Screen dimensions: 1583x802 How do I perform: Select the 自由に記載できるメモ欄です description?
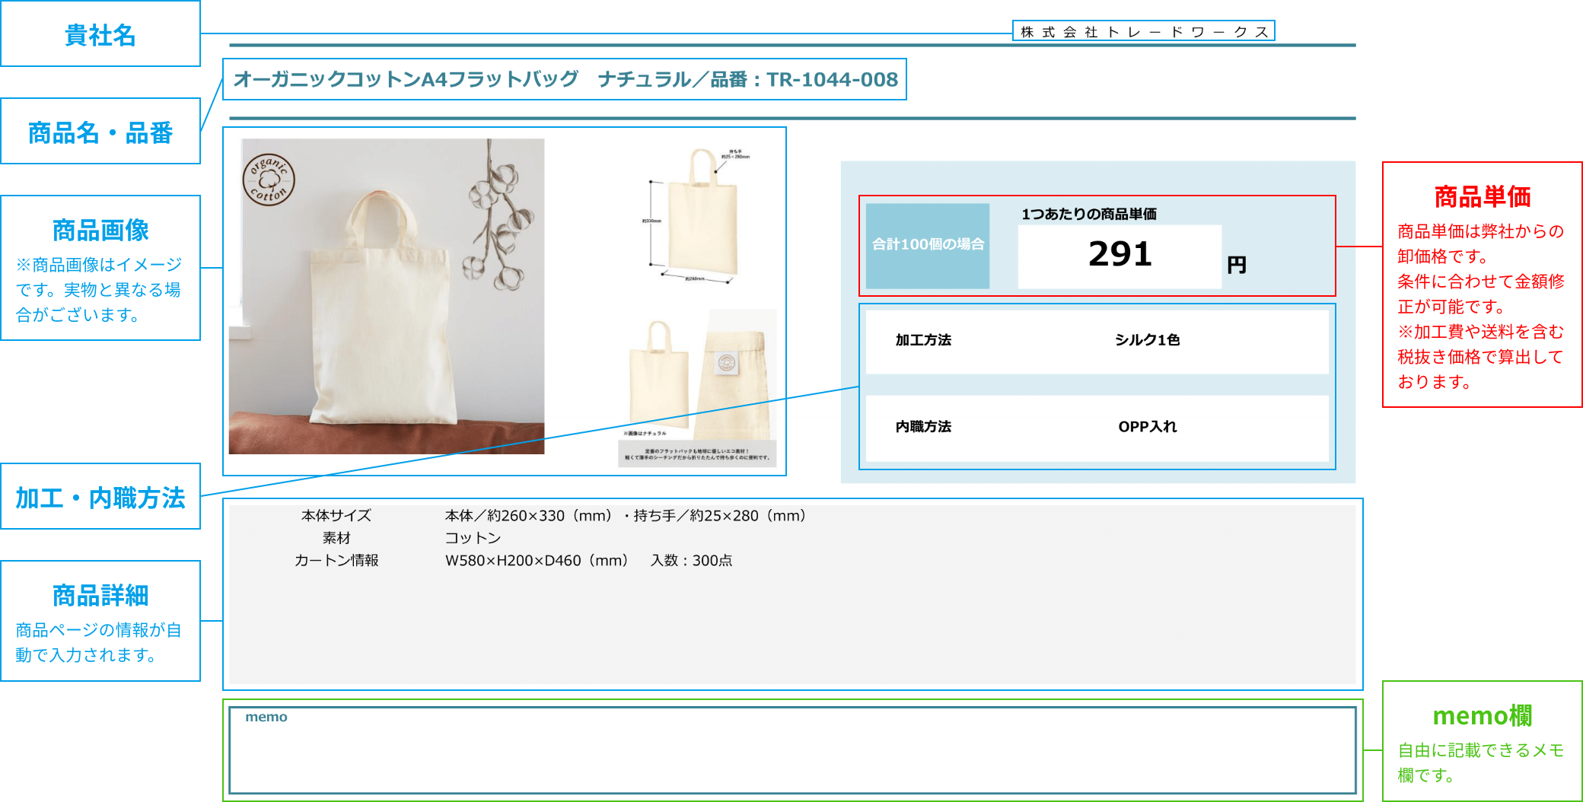coord(1481,762)
